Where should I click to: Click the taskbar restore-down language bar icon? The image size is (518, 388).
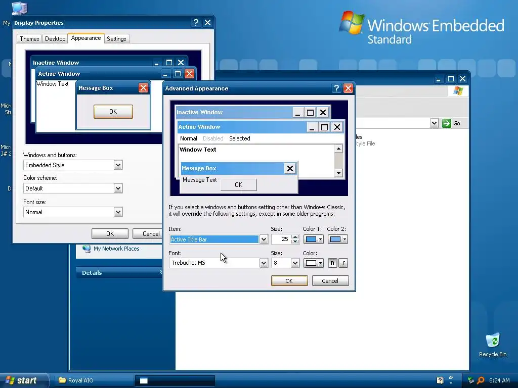pyautogui.click(x=451, y=377)
